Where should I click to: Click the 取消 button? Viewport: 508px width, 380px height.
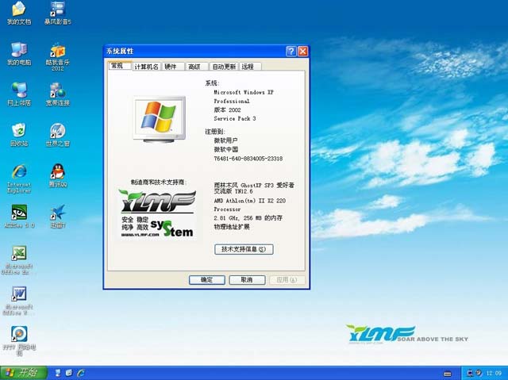(247, 280)
